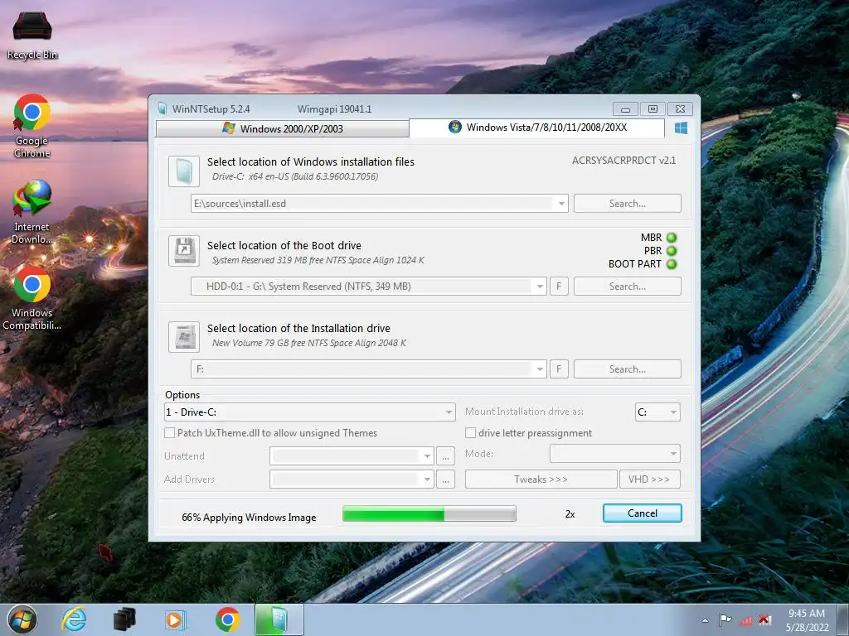Click the WinNTSetup title bar icon
The image size is (849, 636).
163,108
